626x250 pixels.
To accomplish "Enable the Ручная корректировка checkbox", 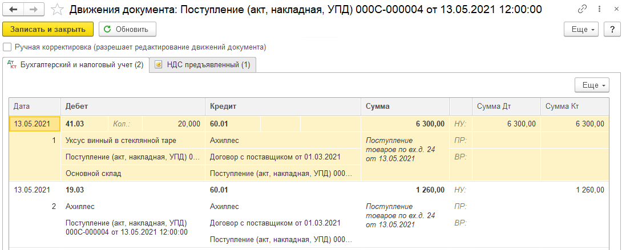I will pyautogui.click(x=7, y=47).
